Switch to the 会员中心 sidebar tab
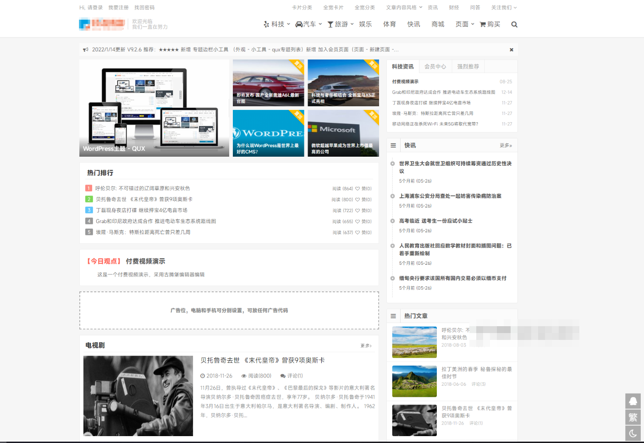 [x=435, y=66]
